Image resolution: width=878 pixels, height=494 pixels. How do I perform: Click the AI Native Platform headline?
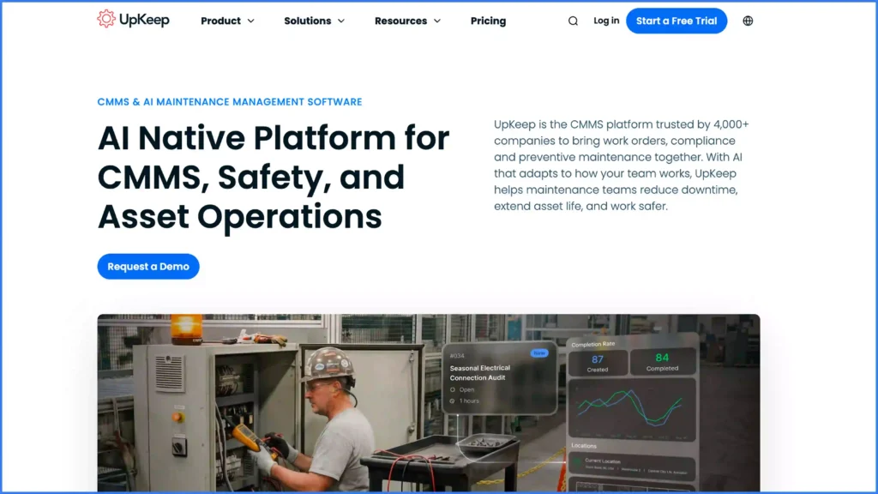tap(274, 177)
